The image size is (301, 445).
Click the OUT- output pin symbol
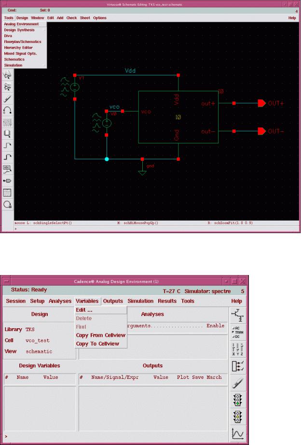click(x=261, y=131)
